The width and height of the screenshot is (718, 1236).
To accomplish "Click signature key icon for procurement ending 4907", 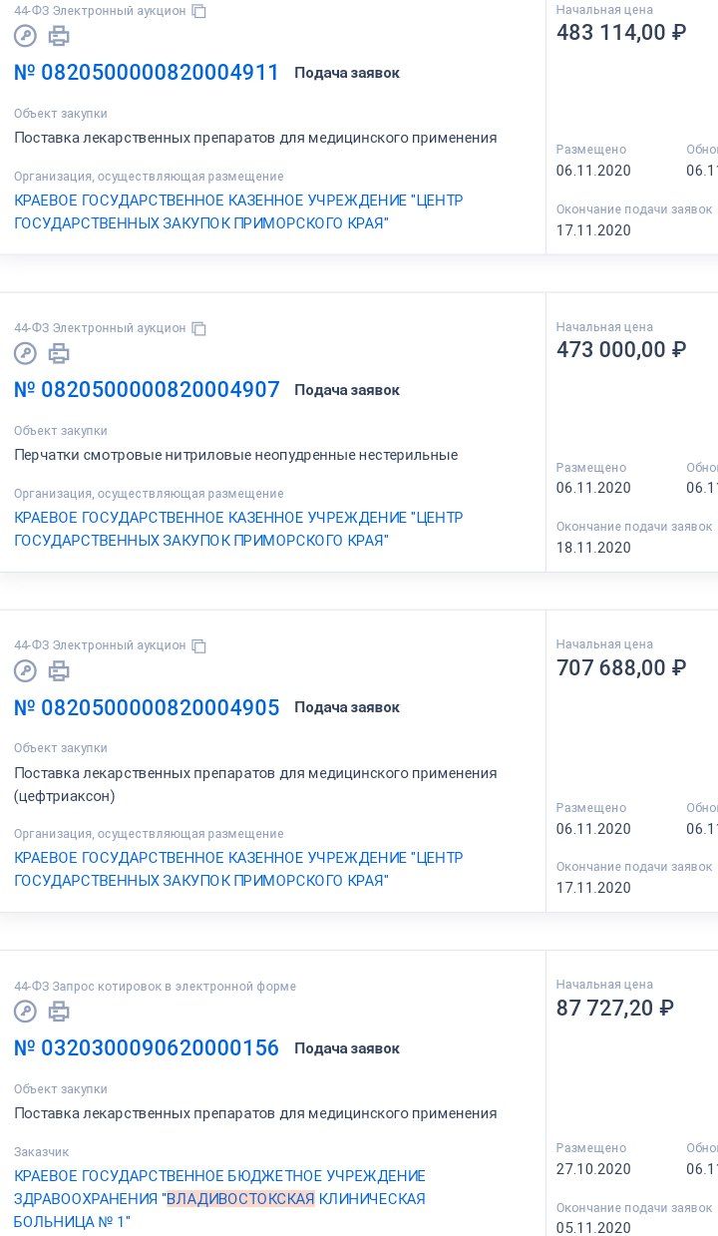I will [25, 353].
